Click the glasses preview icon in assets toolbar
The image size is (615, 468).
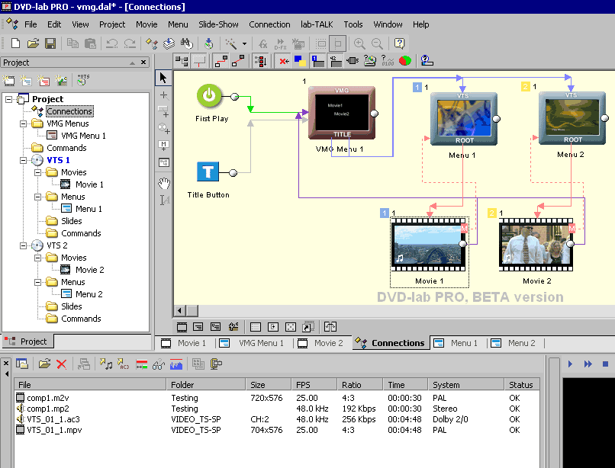pyautogui.click(x=159, y=364)
